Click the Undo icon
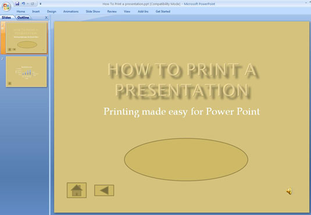 [x=23, y=3]
